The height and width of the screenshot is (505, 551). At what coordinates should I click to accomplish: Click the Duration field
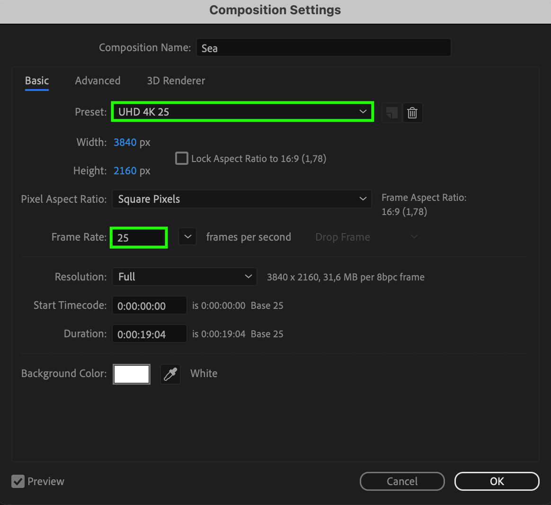tap(149, 334)
